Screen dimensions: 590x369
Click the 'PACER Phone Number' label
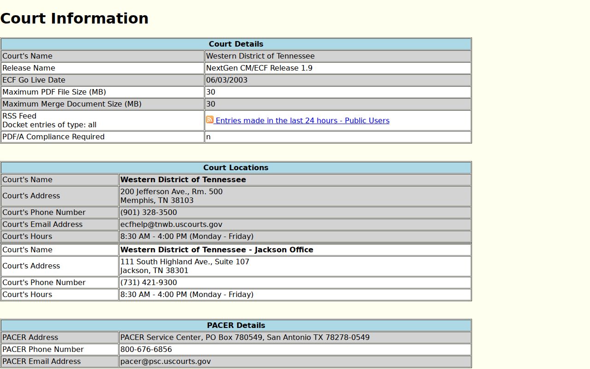coord(43,349)
